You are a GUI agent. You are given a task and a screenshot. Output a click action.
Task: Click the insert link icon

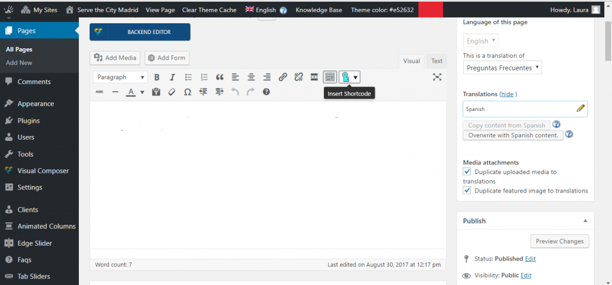point(283,77)
